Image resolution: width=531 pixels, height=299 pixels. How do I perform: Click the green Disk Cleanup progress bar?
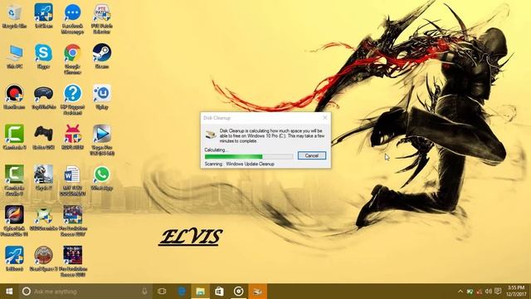249,156
